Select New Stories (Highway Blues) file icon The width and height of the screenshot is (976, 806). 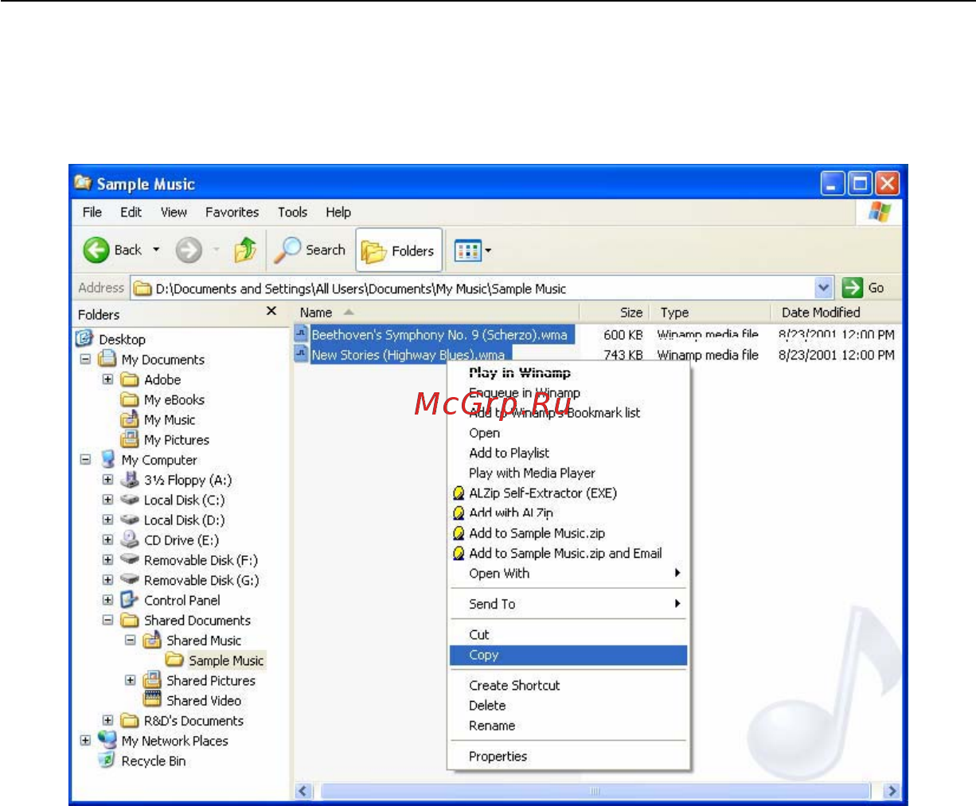coord(302,354)
